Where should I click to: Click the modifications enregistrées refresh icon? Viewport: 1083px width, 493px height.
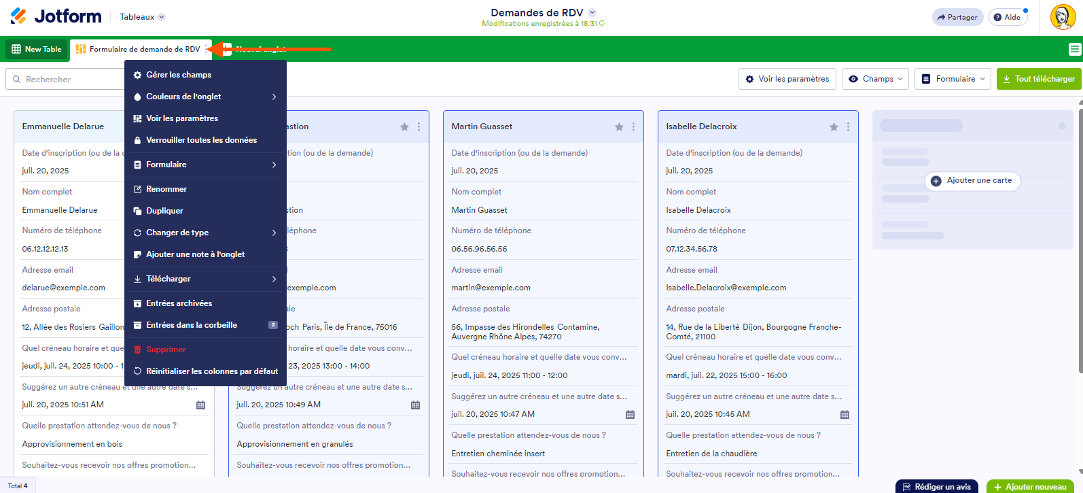pyautogui.click(x=602, y=23)
